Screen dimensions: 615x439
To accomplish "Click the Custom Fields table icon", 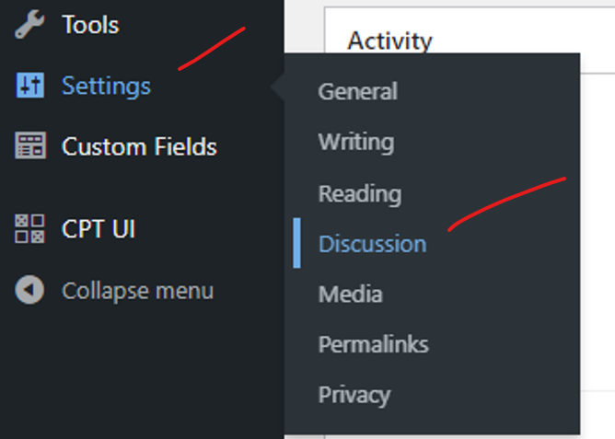I will tap(30, 145).
